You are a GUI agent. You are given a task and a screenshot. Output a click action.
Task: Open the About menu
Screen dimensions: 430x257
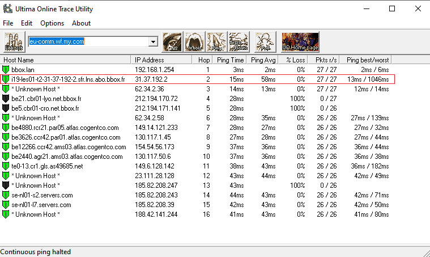81,23
